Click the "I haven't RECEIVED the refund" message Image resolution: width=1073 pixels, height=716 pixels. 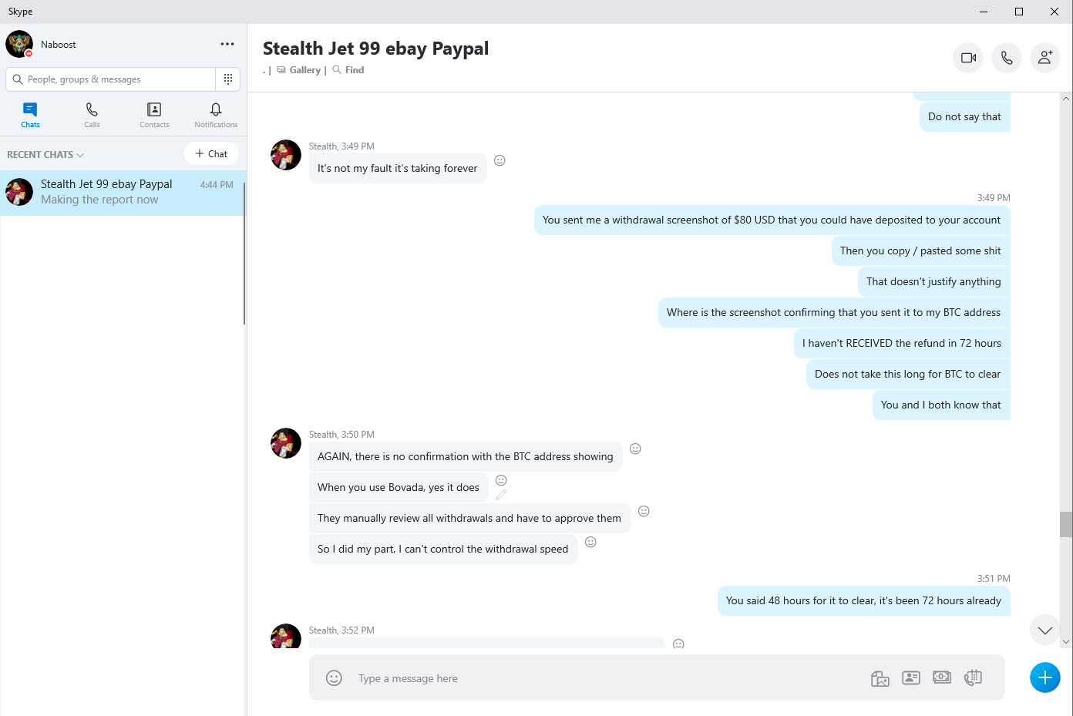(902, 343)
